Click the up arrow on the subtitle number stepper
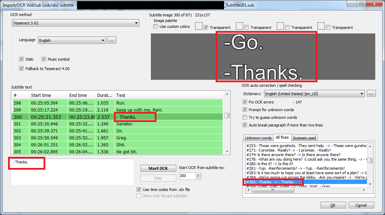 [x=198, y=175]
